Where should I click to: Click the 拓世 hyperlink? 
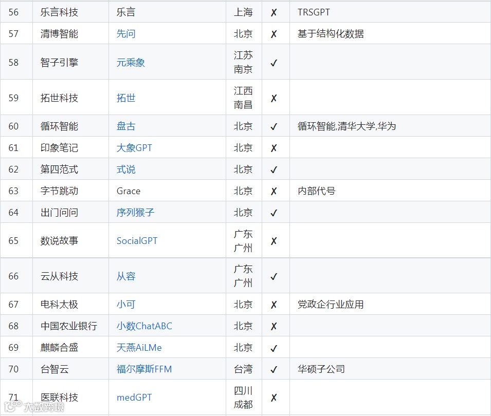click(126, 98)
